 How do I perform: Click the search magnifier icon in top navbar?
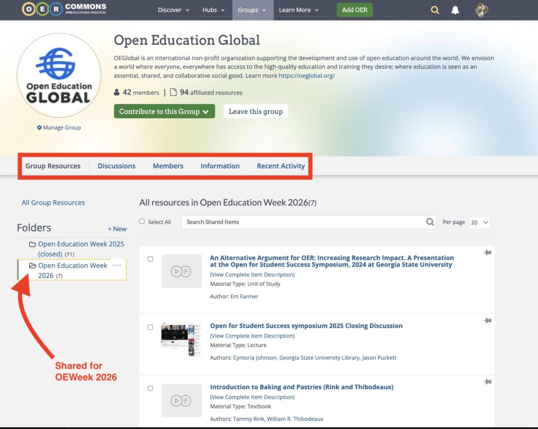pos(434,10)
